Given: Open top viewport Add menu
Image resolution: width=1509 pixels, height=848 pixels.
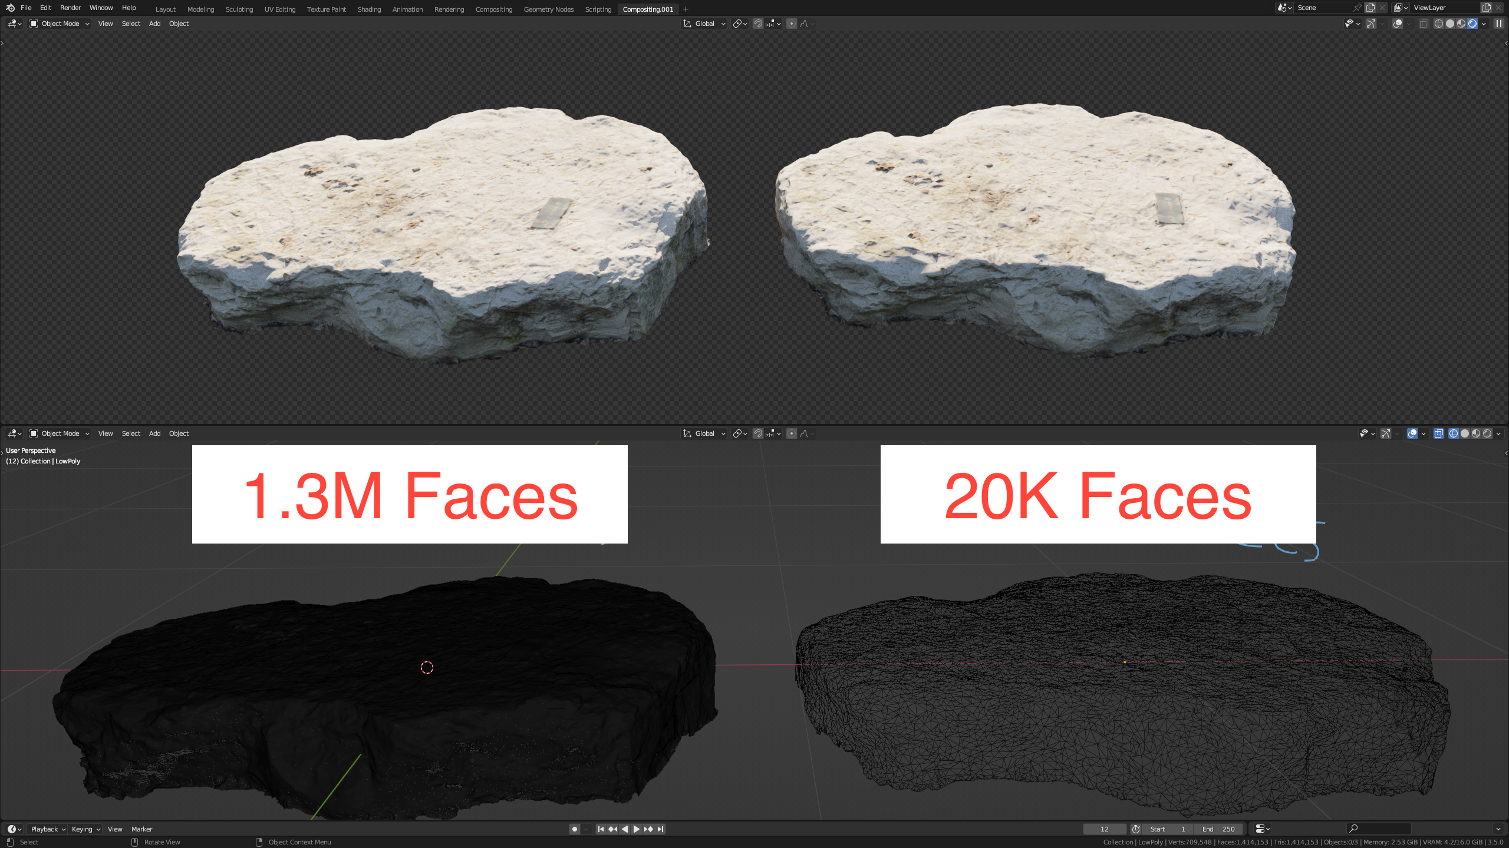Looking at the screenshot, I should point(154,24).
